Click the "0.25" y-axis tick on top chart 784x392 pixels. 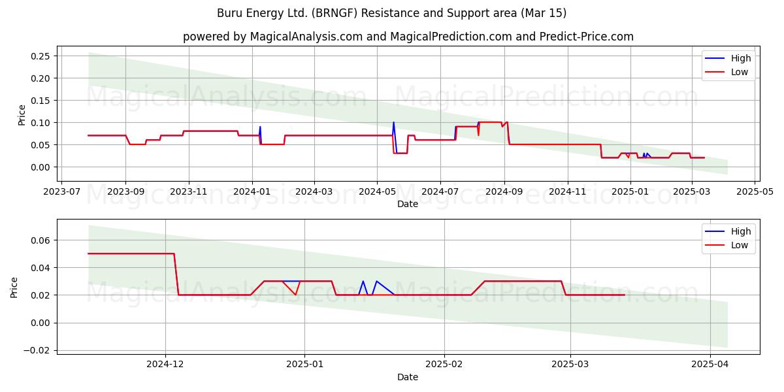pyautogui.click(x=41, y=56)
